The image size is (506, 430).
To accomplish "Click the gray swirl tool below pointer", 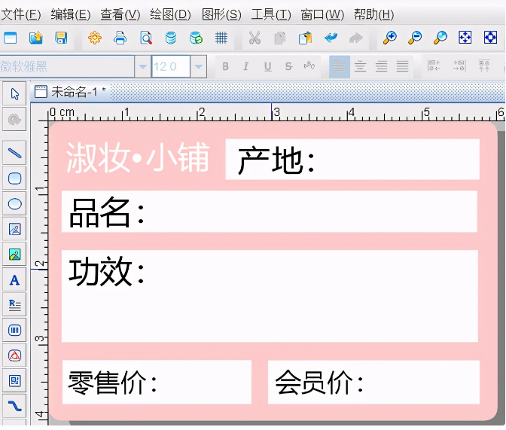I will point(14,120).
